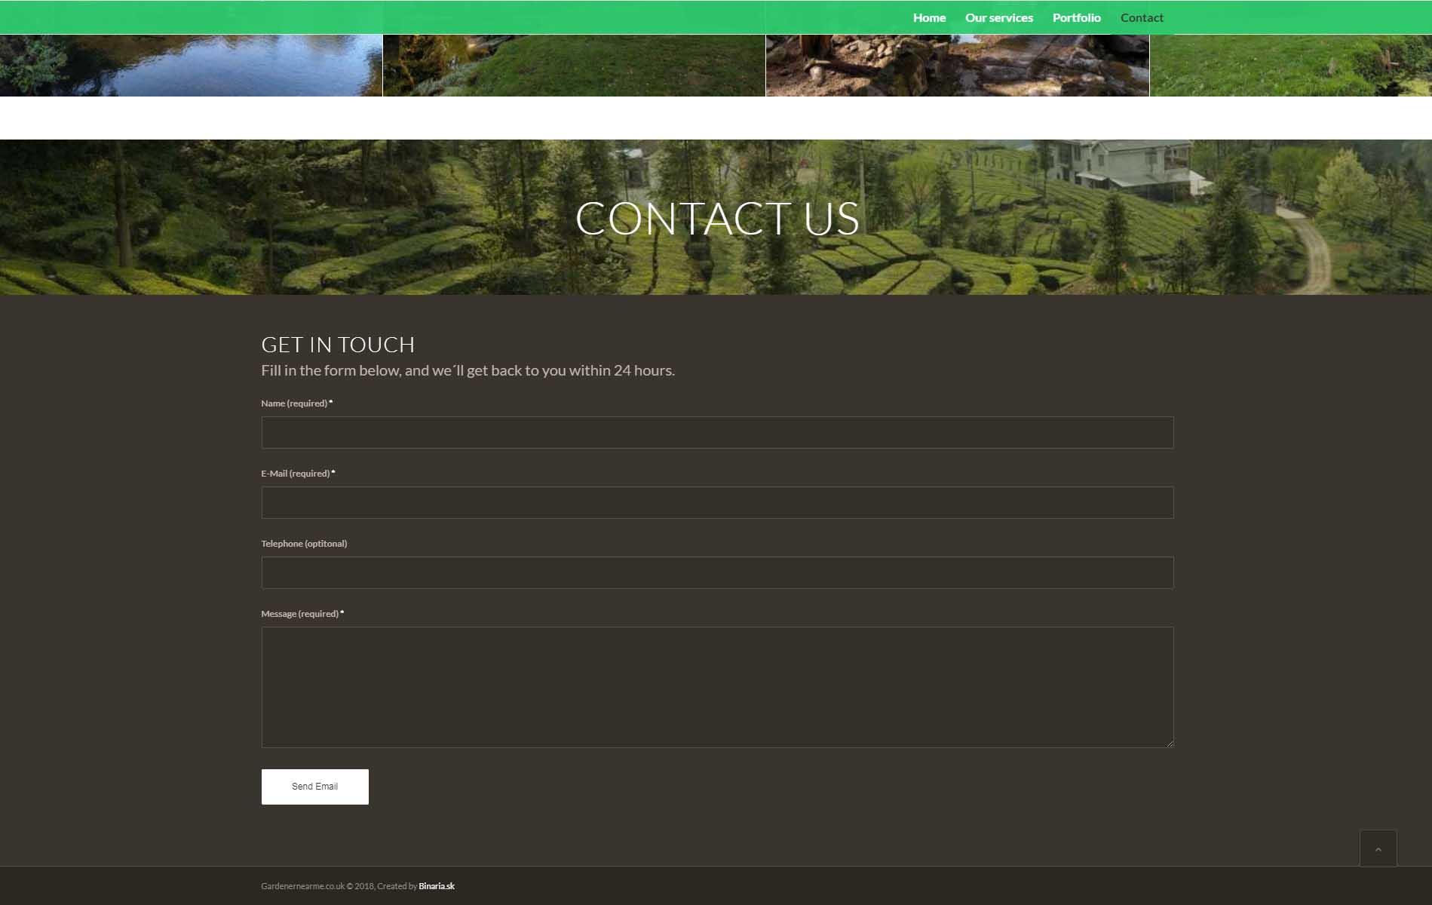Focus the Name input field
Screen dimensions: 1432x905
click(716, 433)
